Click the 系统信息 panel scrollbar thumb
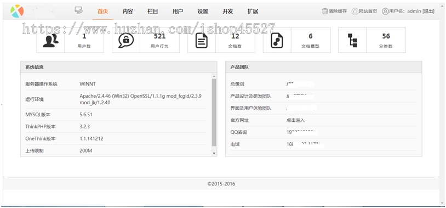Screen dimensions: 446x208 pos(214,113)
